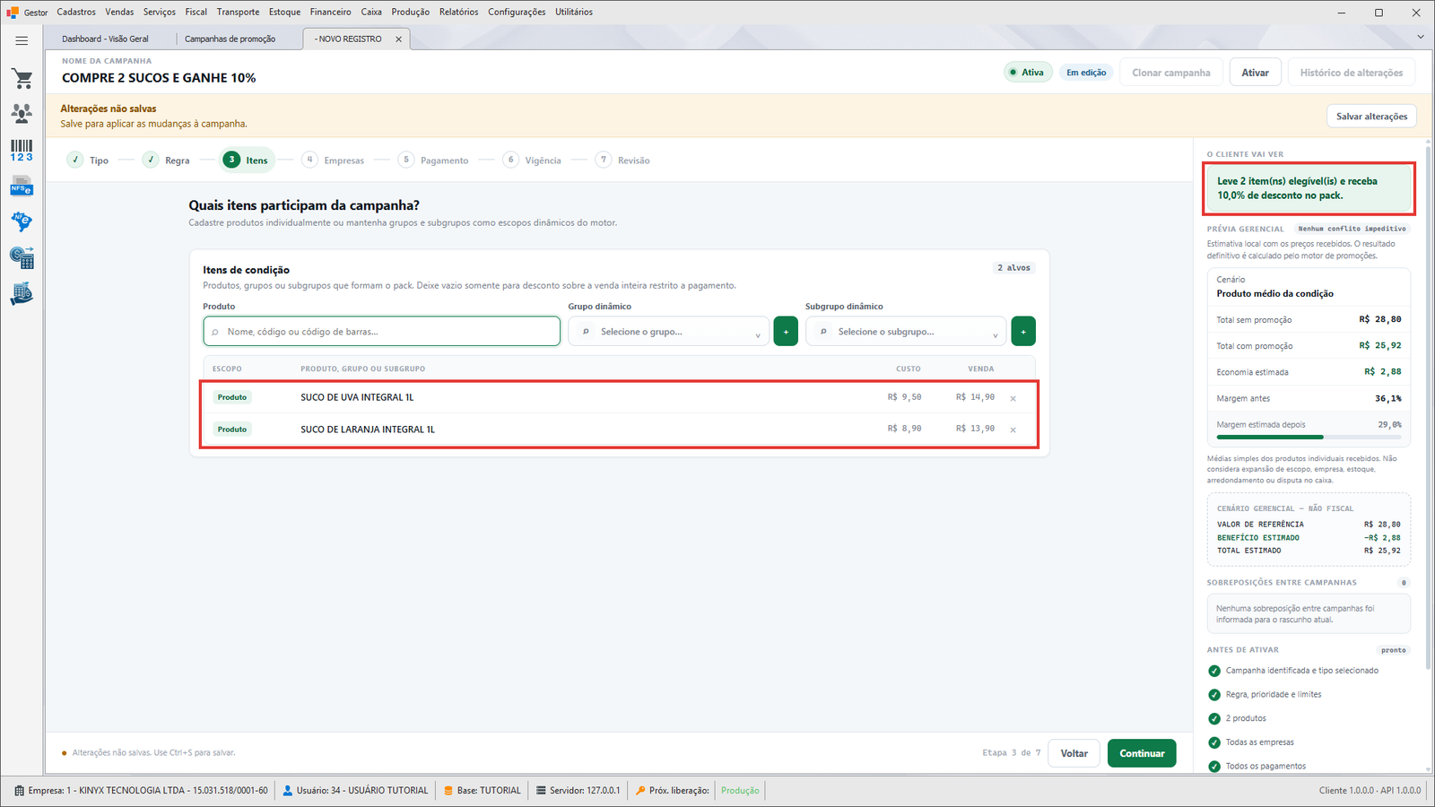Switch to Campanhas de promoção tab
1435x807 pixels.
click(x=230, y=39)
